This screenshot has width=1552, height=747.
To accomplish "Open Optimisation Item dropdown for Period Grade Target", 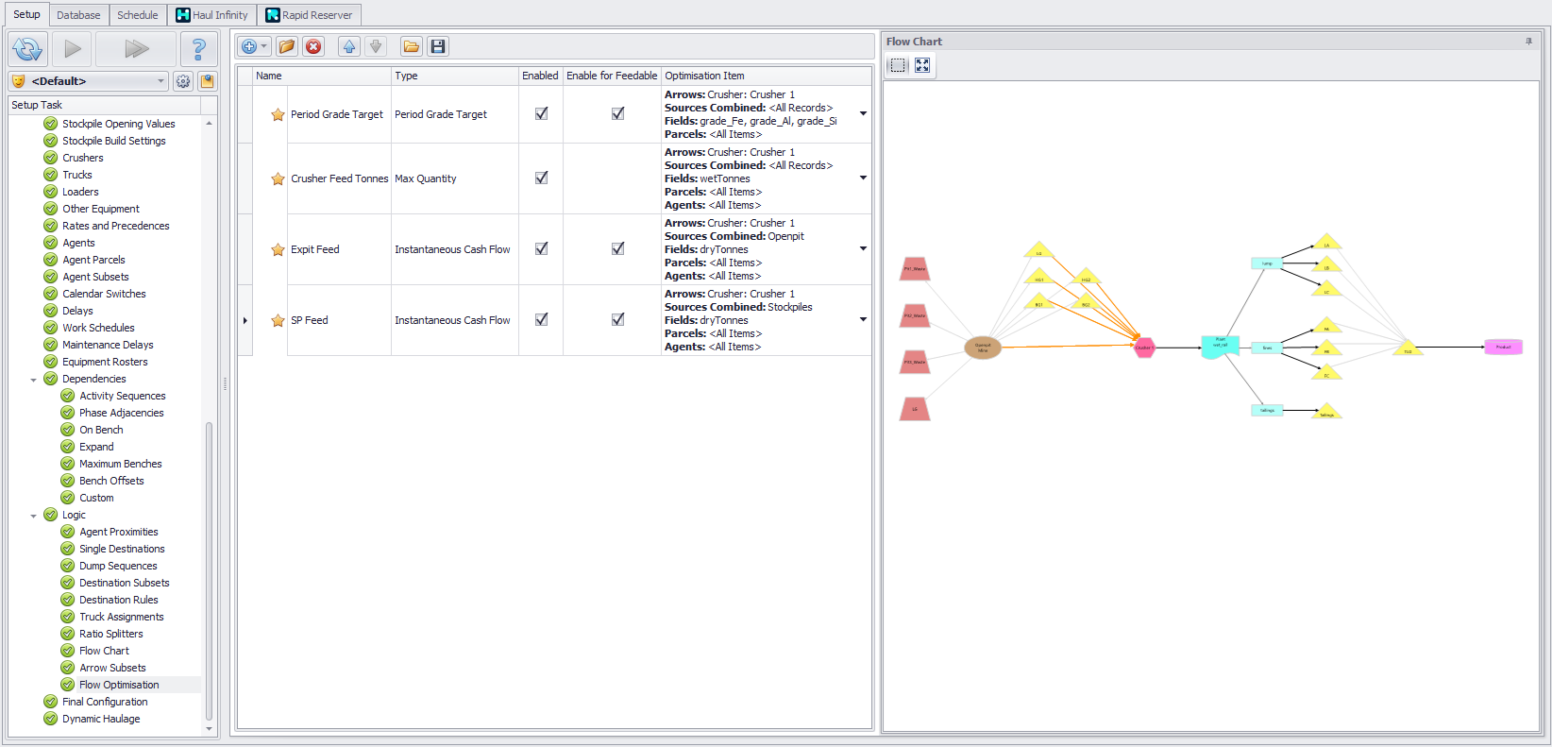I will point(863,113).
